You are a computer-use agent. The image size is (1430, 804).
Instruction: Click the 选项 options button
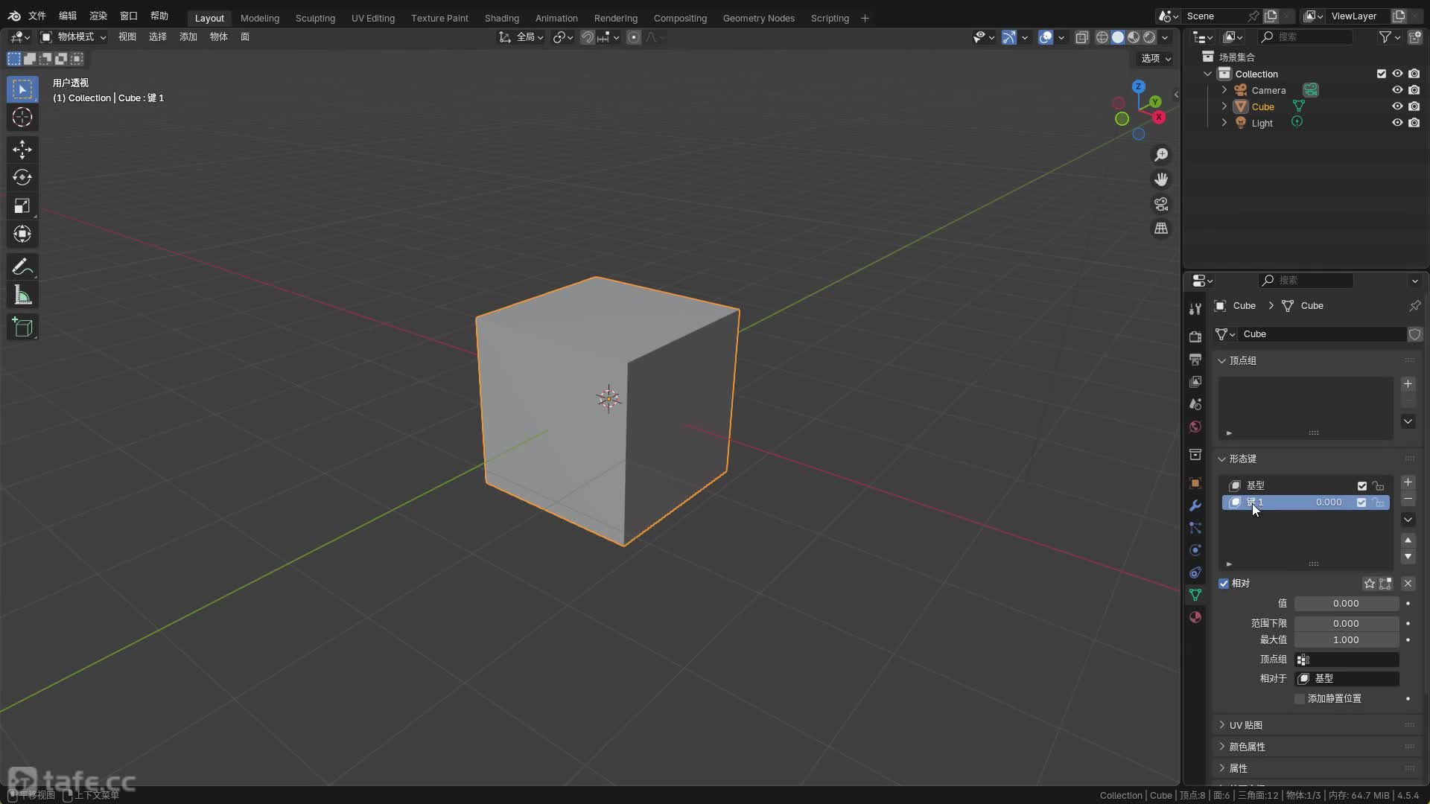1156,58
